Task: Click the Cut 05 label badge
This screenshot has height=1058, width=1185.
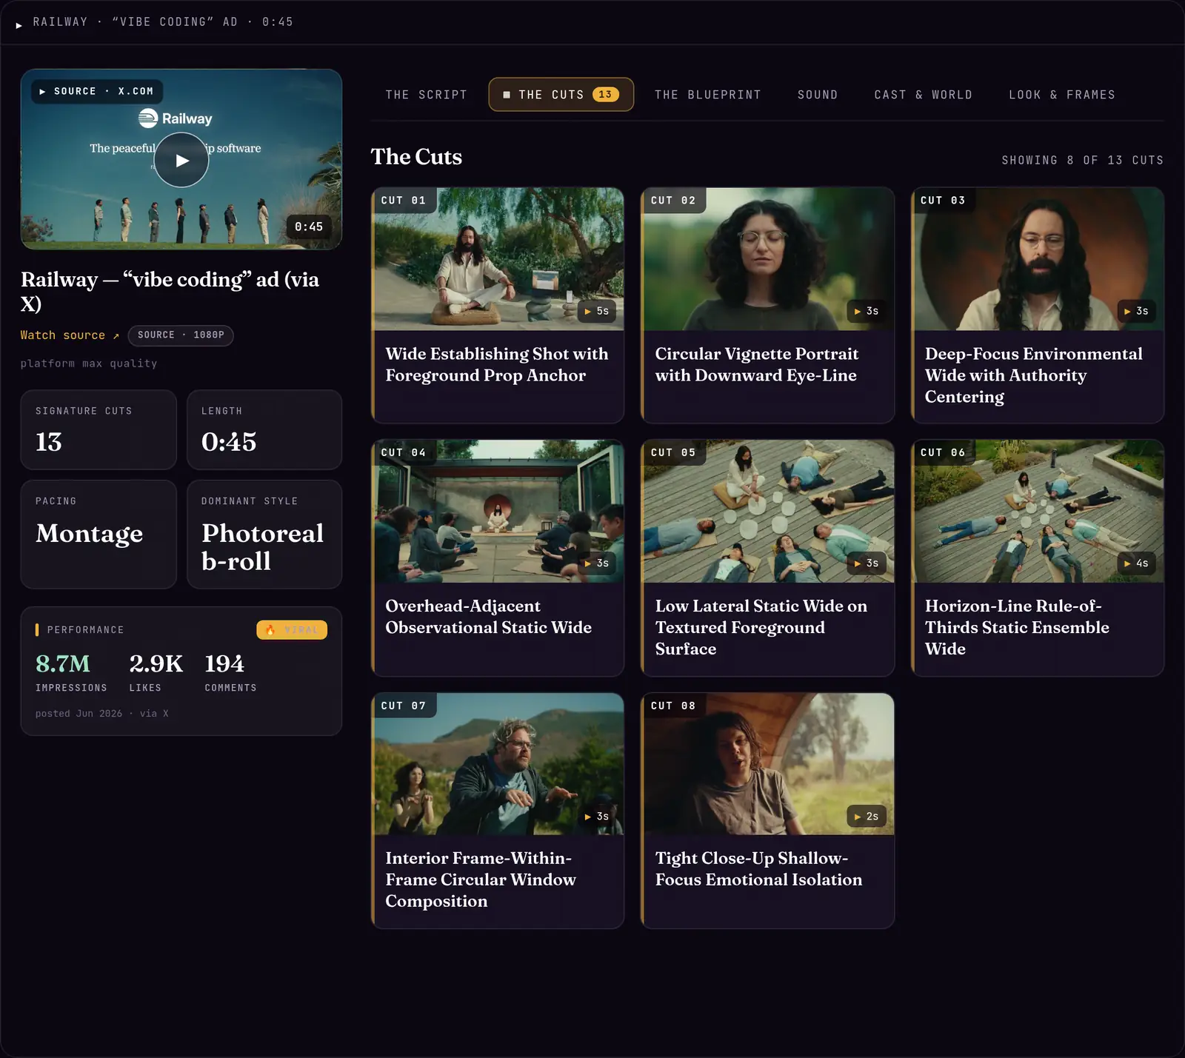Action: [673, 453]
